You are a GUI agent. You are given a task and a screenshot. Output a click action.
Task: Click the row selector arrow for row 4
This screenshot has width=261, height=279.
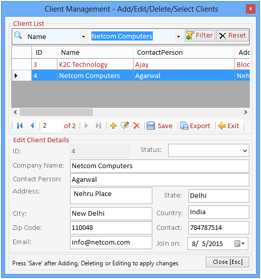point(21,75)
